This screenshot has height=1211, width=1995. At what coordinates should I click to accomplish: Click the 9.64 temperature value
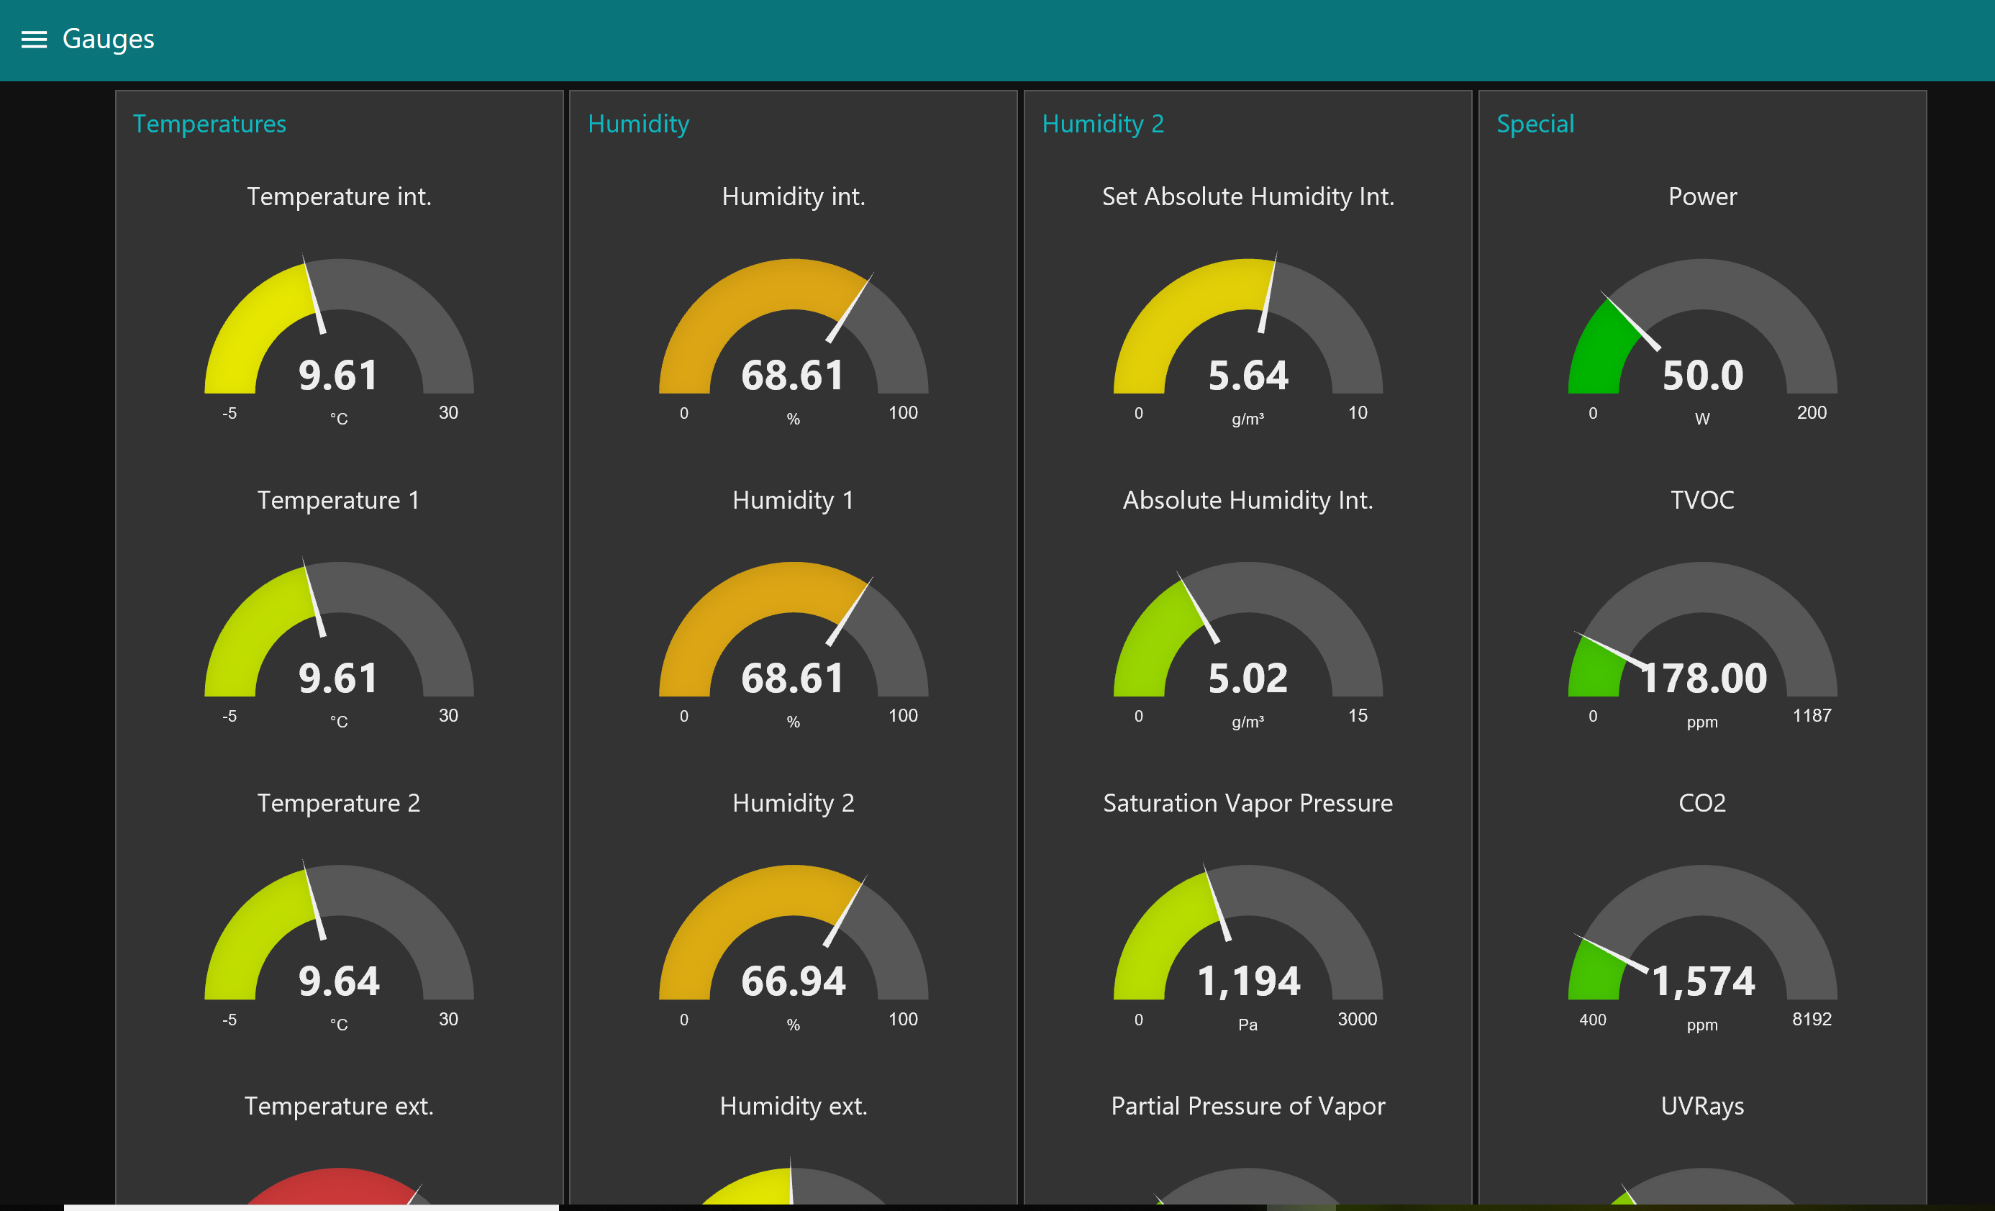340,981
